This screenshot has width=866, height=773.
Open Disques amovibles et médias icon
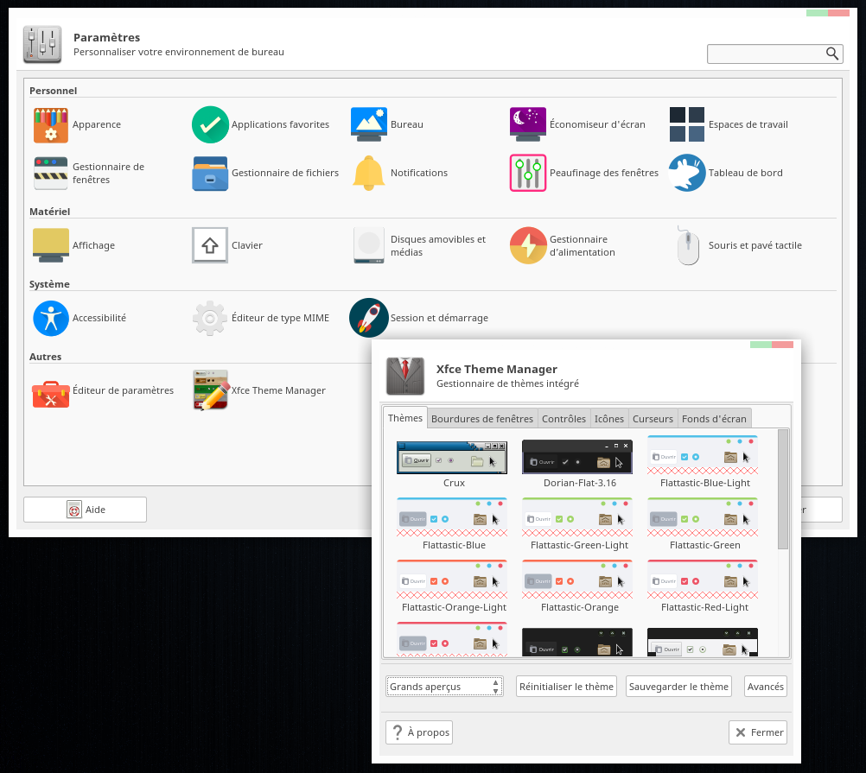tap(369, 245)
